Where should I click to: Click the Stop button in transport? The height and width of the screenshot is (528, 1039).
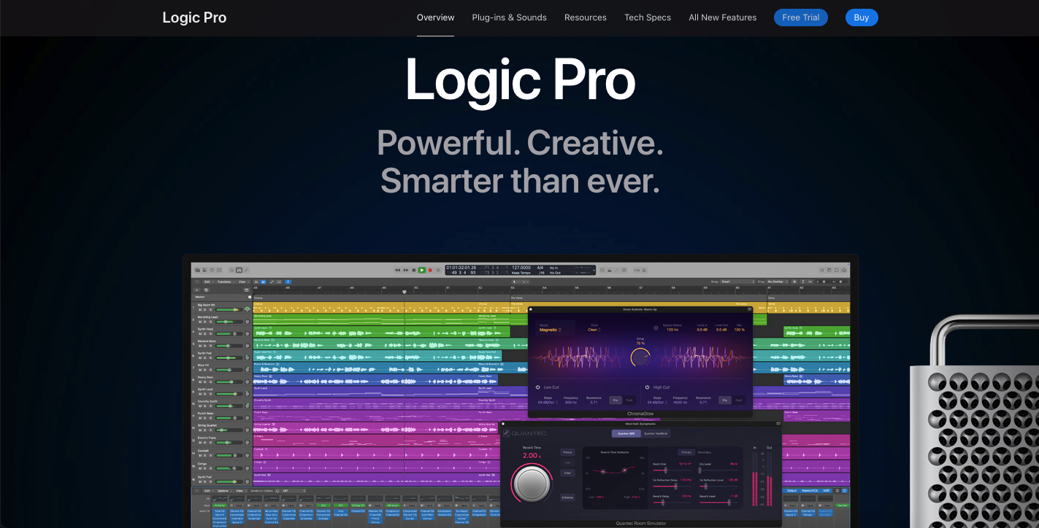pos(414,270)
